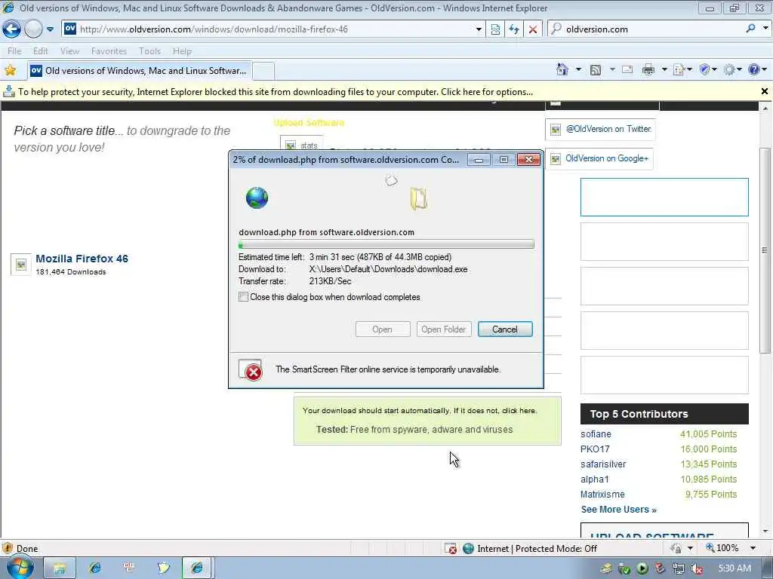Screen dimensions: 773x579
Task: Expand the search provider dropdown
Action: coord(765,29)
